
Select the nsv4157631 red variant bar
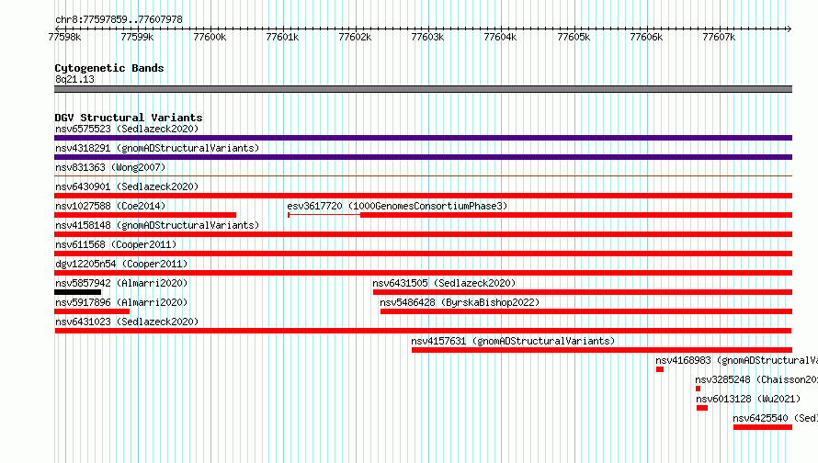(x=602, y=350)
